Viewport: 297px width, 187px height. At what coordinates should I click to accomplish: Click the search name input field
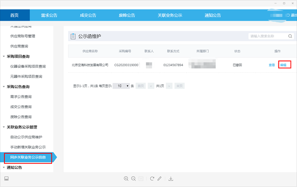click(x=268, y=36)
